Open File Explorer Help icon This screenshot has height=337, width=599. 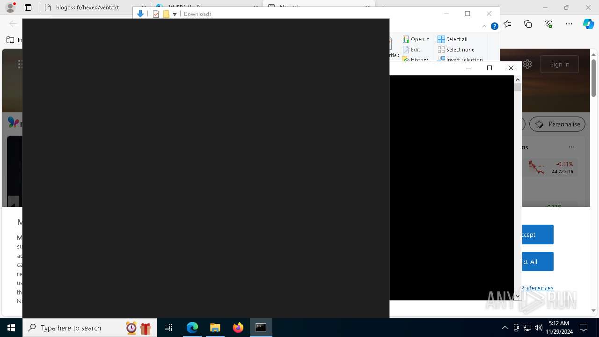pyautogui.click(x=494, y=26)
